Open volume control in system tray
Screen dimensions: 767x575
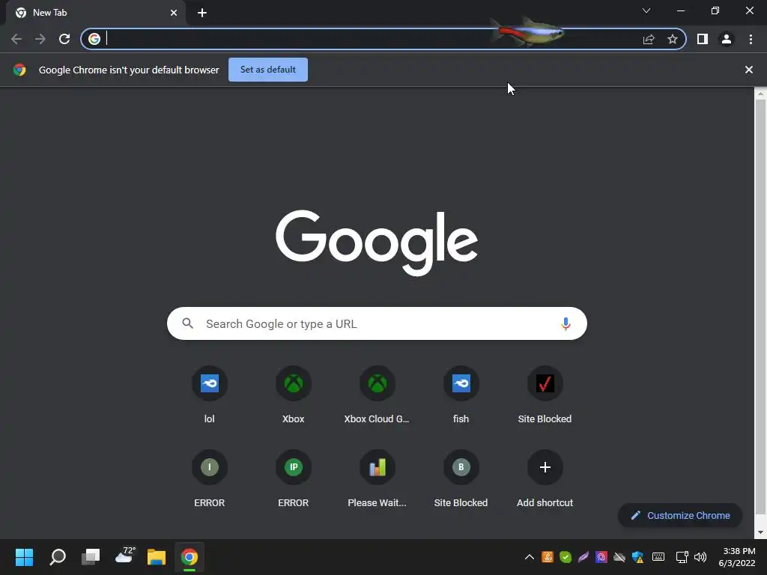700,557
